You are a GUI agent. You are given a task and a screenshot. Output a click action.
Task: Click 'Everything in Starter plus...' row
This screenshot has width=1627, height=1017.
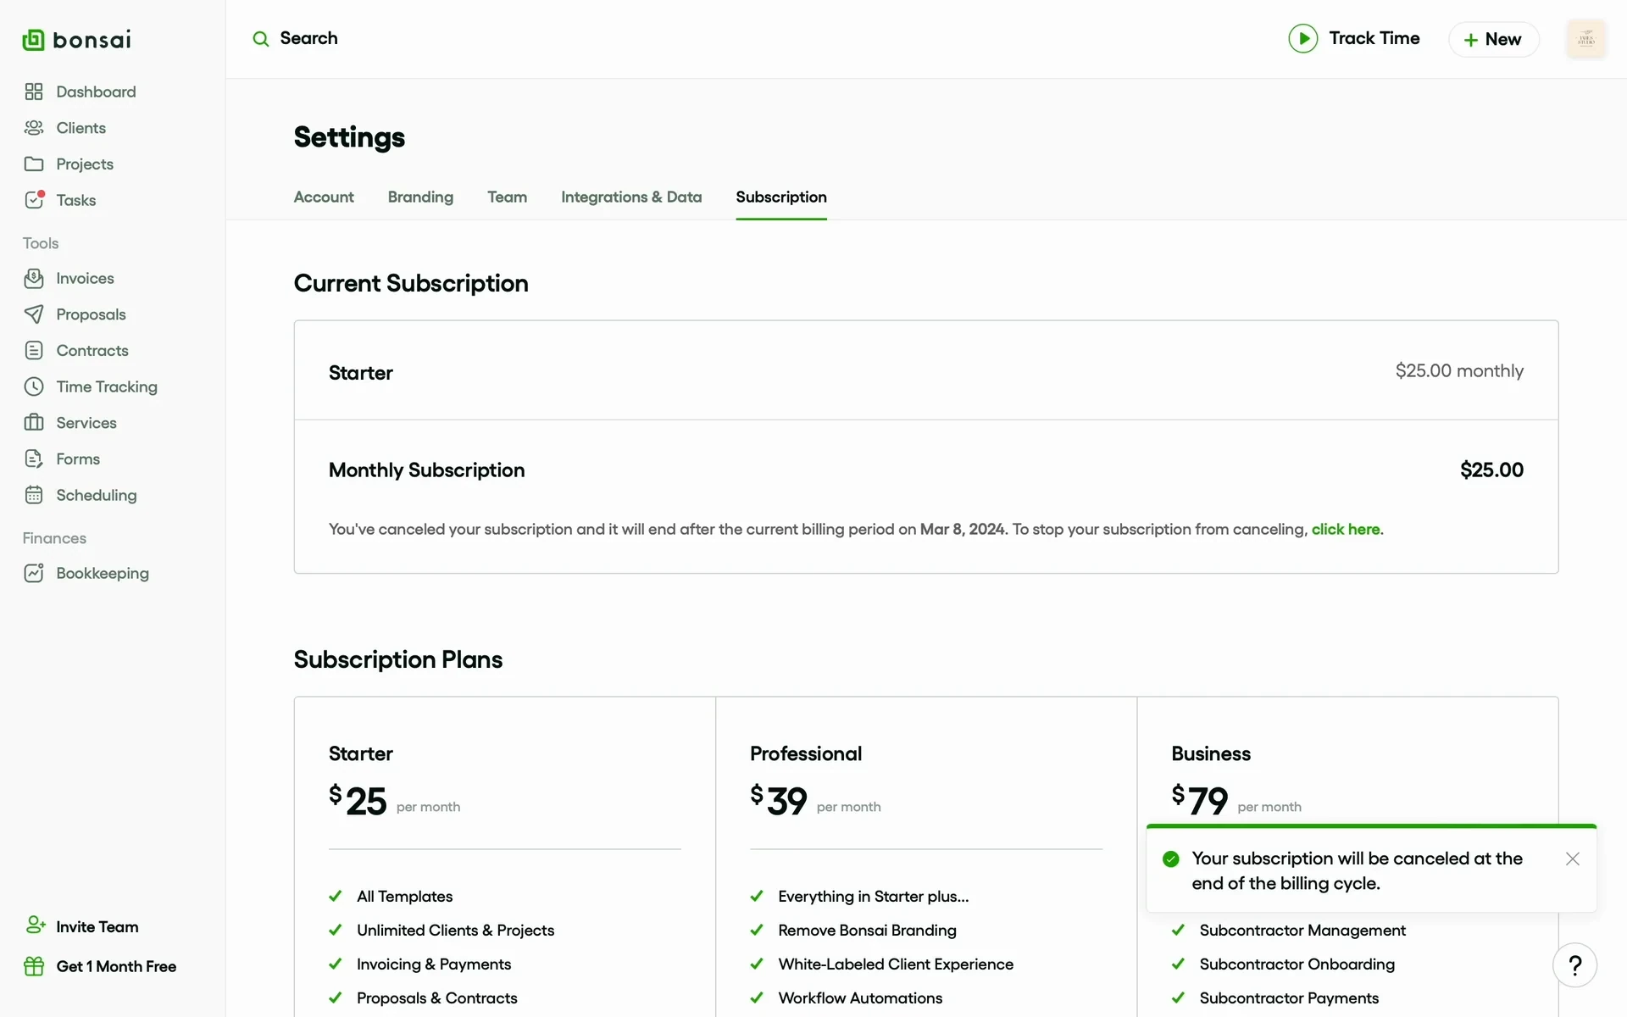pyautogui.click(x=873, y=896)
